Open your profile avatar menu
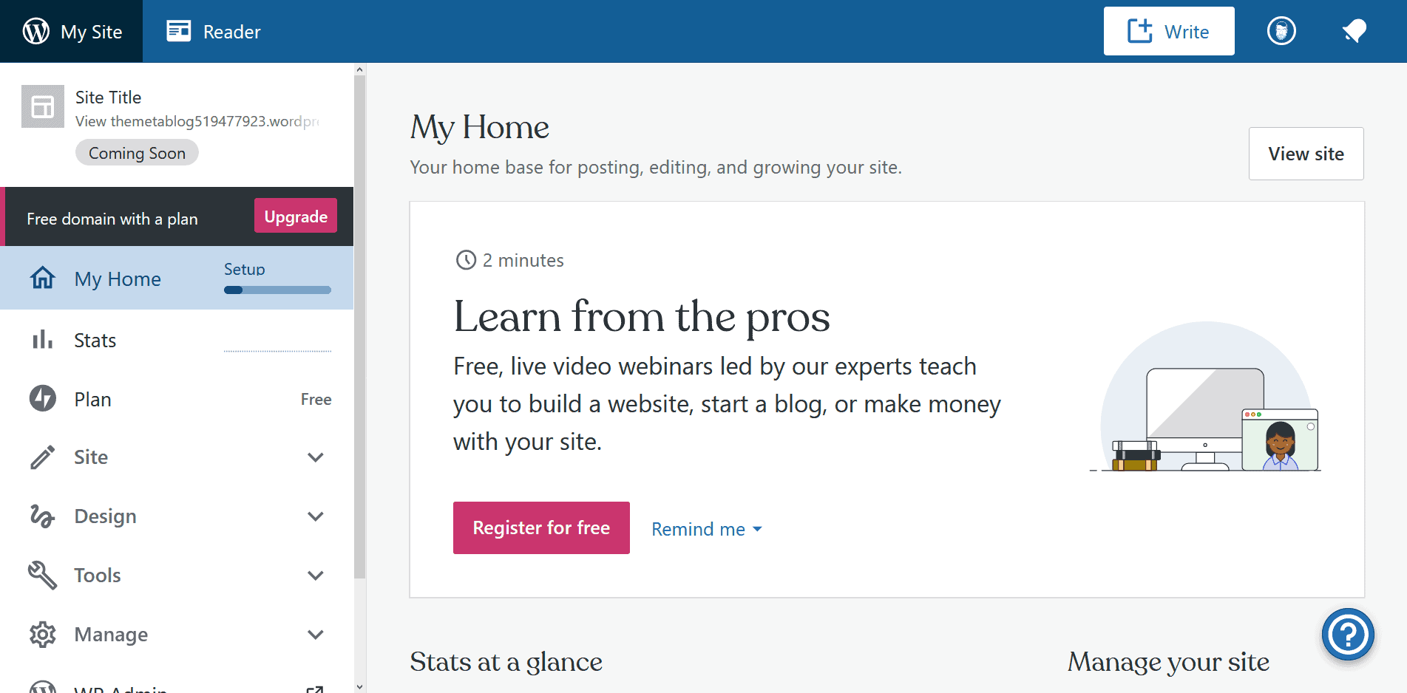The height and width of the screenshot is (693, 1407). (x=1281, y=30)
